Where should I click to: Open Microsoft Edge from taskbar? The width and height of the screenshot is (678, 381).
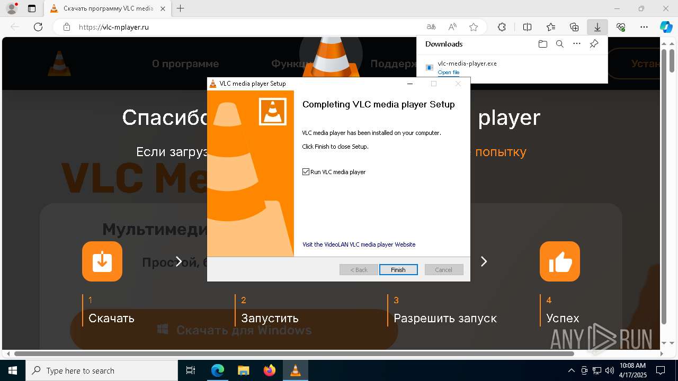pyautogui.click(x=217, y=370)
